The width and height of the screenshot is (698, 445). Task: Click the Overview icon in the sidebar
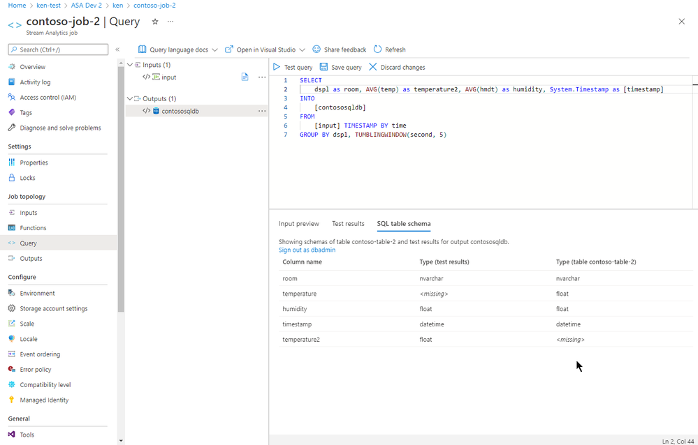12,67
